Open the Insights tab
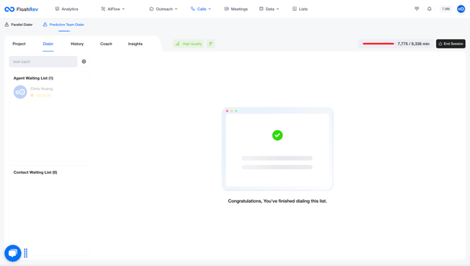Image resolution: width=470 pixels, height=266 pixels. pos(135,44)
